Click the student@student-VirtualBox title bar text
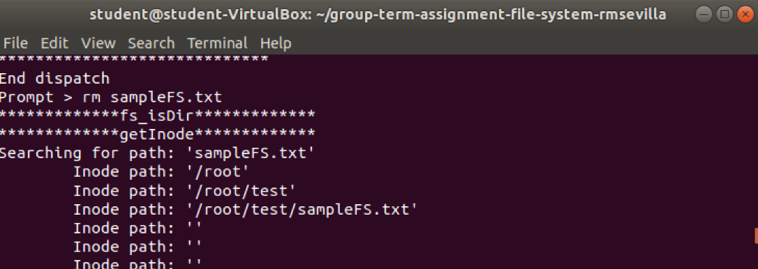The width and height of the screenshot is (758, 269). click(x=378, y=15)
